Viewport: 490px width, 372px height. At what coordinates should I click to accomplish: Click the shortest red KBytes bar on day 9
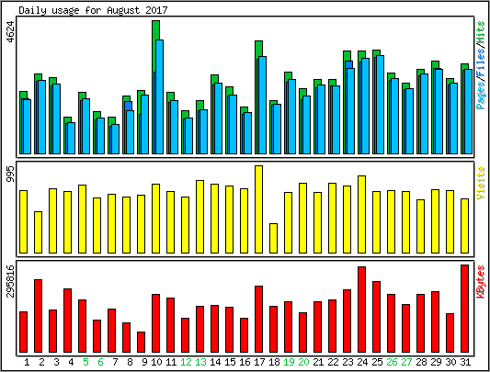pos(141,342)
